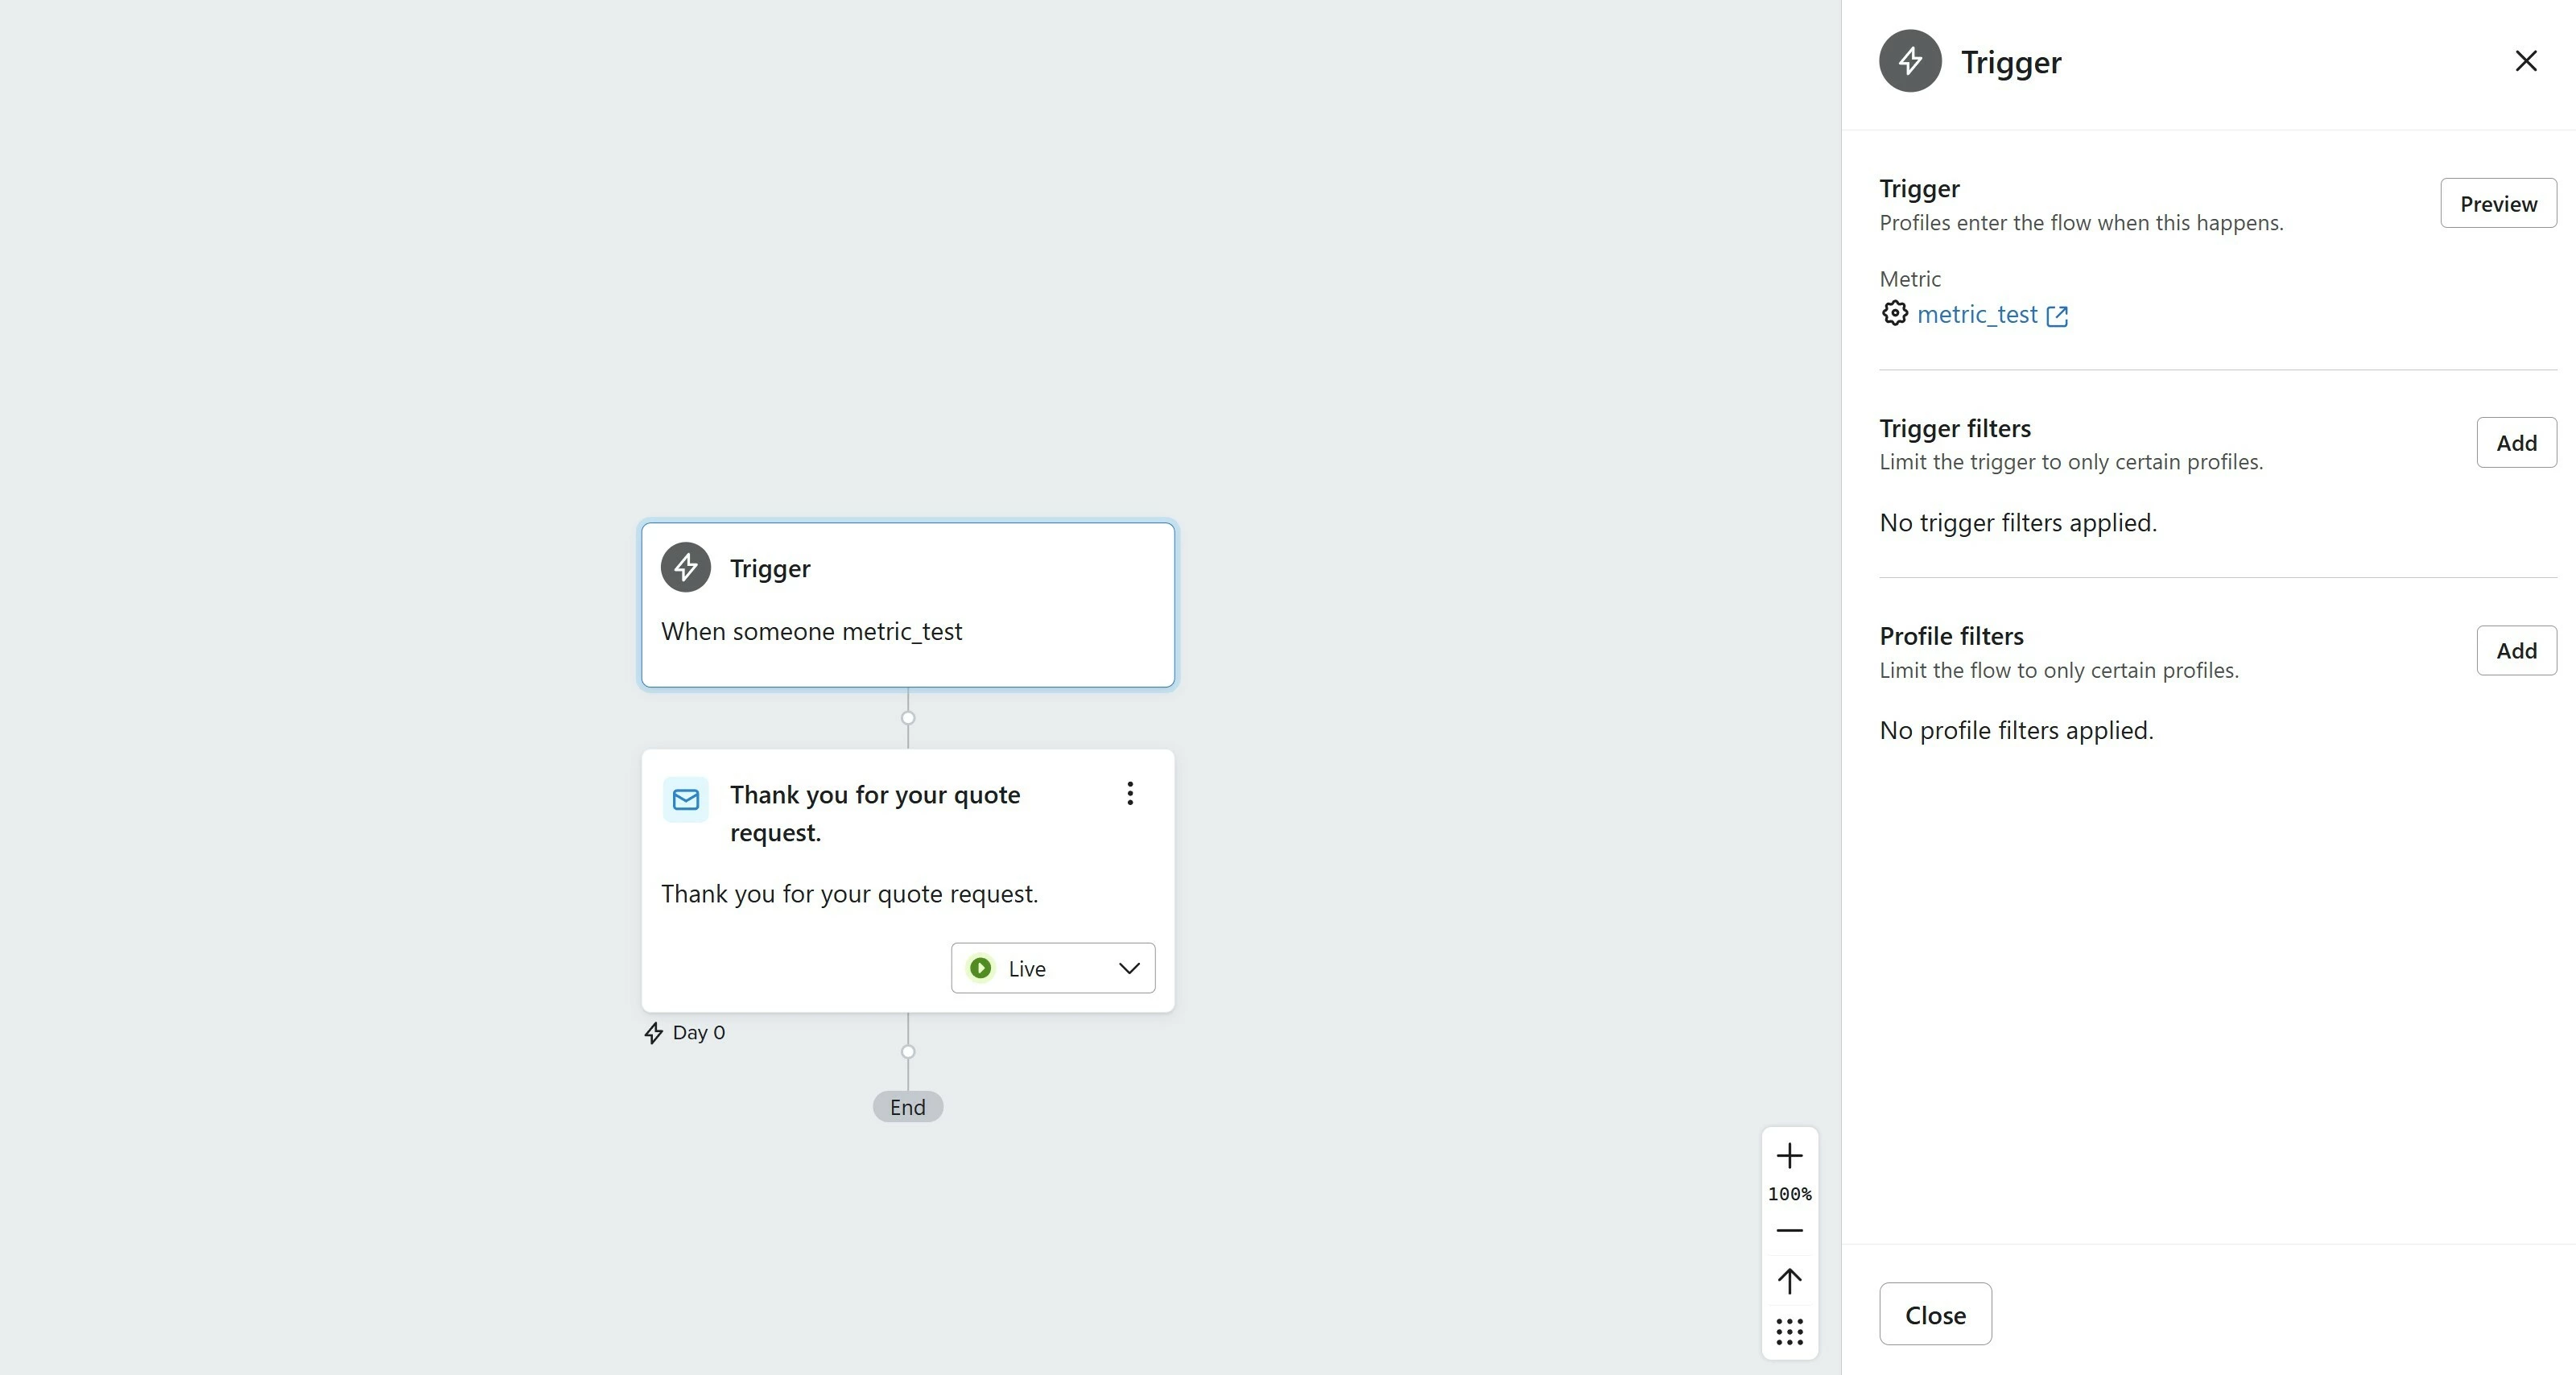Image resolution: width=2576 pixels, height=1375 pixels.
Task: Close the Trigger panel with X icon
Action: (2526, 61)
